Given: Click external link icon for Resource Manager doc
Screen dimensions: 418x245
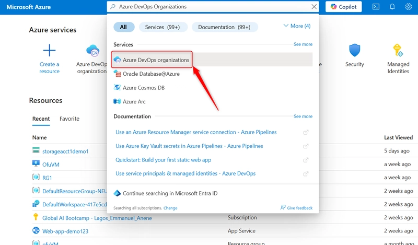Looking at the screenshot, I should (x=306, y=132).
